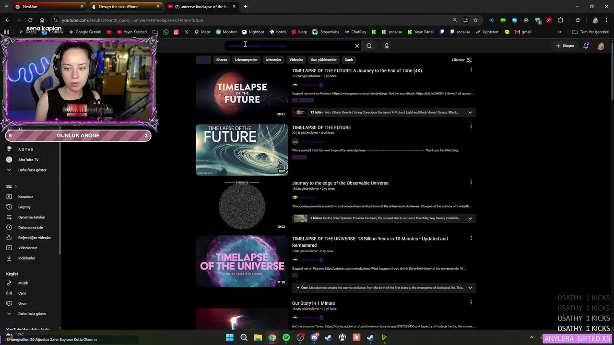Open Discord from the taskbar
The image size is (614, 345).
[314, 337]
